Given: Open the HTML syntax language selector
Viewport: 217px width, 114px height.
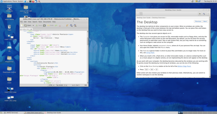Looking at the screenshot, I should (x=51, y=85).
